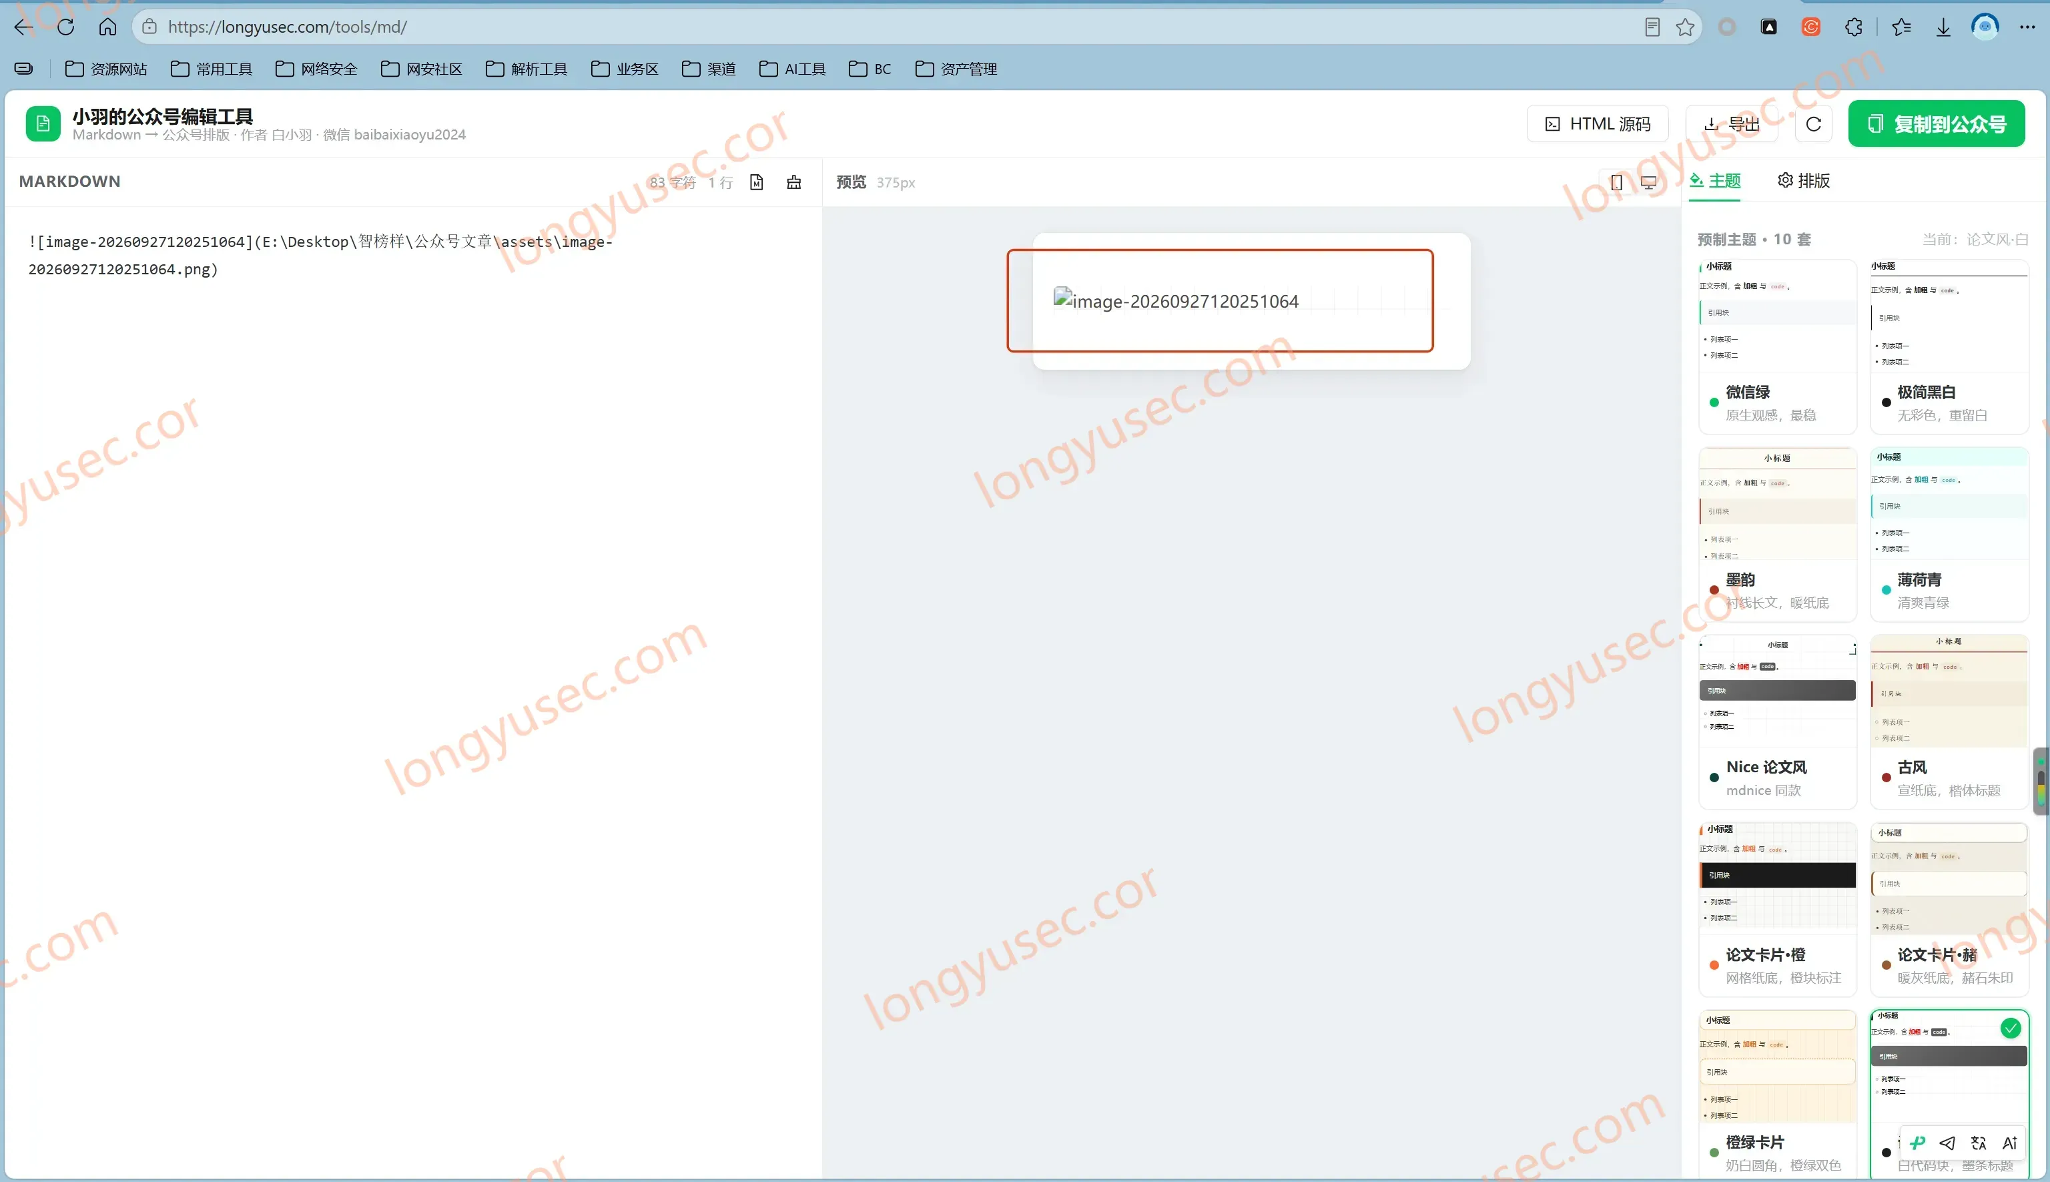This screenshot has width=2050, height=1182.
Task: Click the green document logo icon
Action: pos(43,123)
